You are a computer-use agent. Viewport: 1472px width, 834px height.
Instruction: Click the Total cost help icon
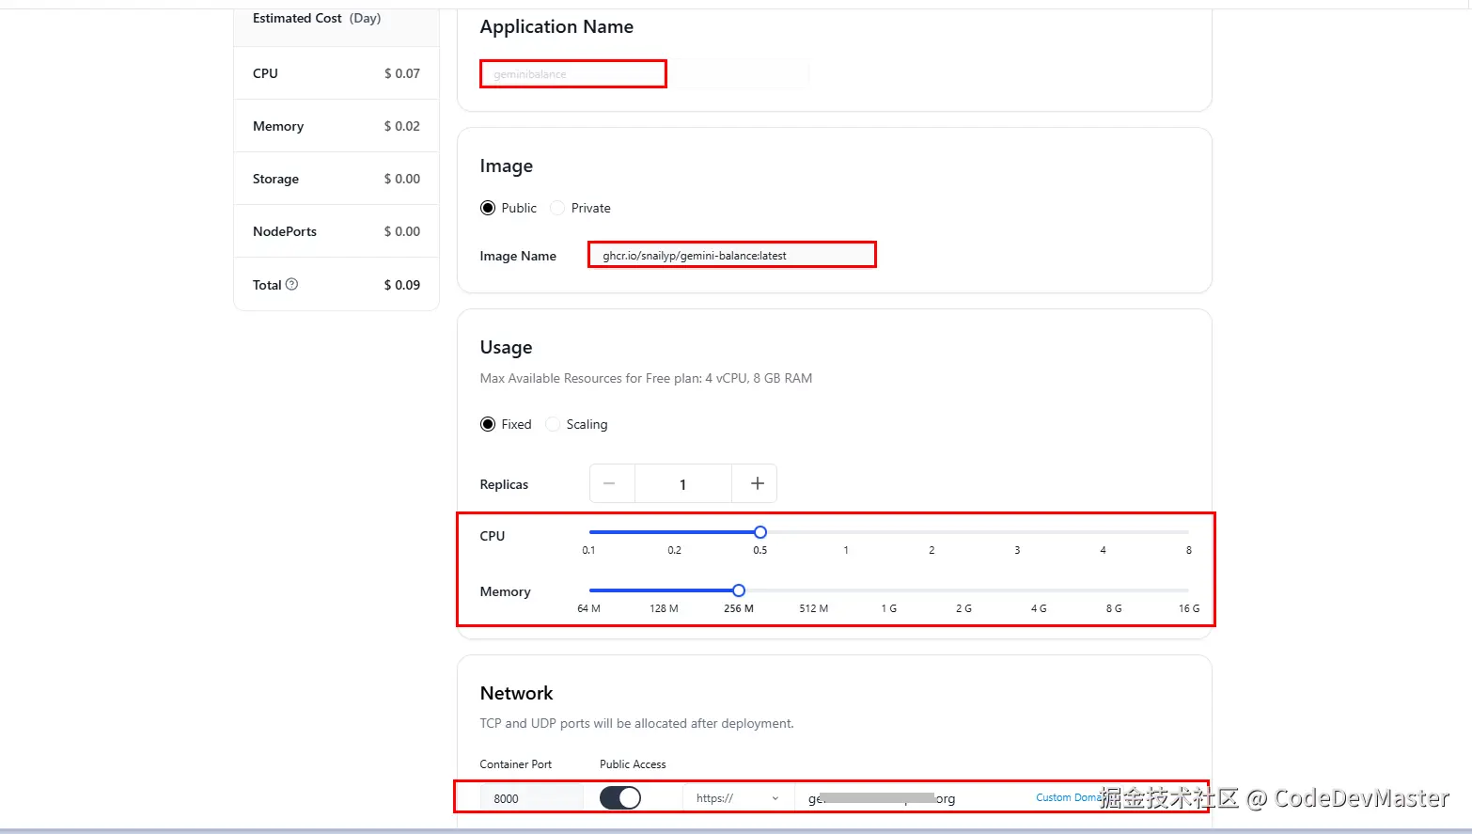(x=291, y=284)
